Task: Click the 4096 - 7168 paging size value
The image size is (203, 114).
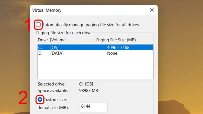Action: click(118, 47)
